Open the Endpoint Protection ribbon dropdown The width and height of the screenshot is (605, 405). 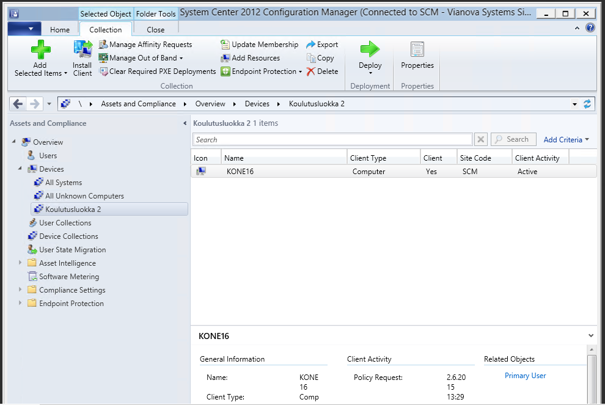point(261,71)
